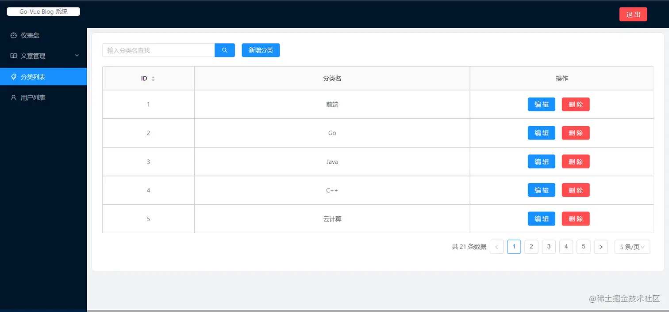Image resolution: width=669 pixels, height=312 pixels.
Task: Open 仪表盘 in the sidebar
Action: coord(43,35)
